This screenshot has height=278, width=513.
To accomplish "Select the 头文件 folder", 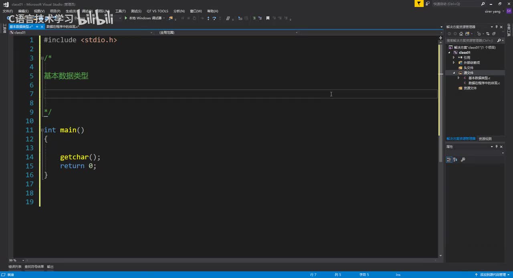I will (469, 68).
